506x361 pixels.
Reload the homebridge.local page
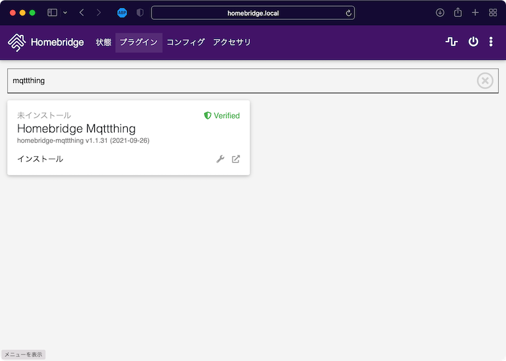tap(348, 13)
